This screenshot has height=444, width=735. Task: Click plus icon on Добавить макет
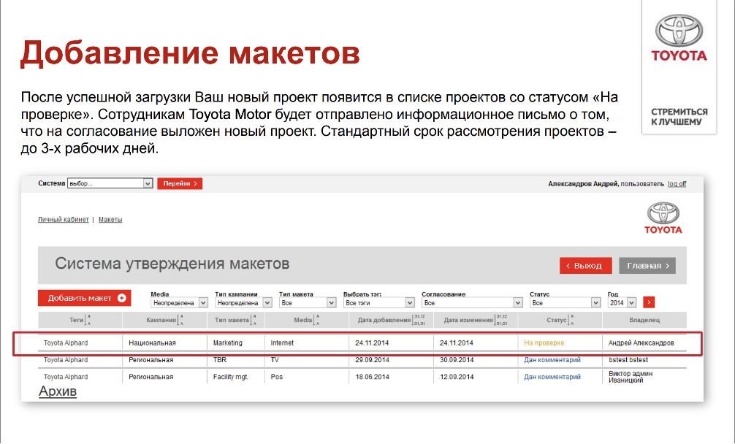click(122, 298)
